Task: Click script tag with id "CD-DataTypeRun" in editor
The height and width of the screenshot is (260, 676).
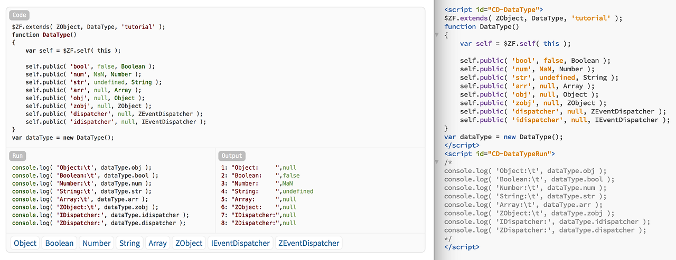Action: coord(500,153)
